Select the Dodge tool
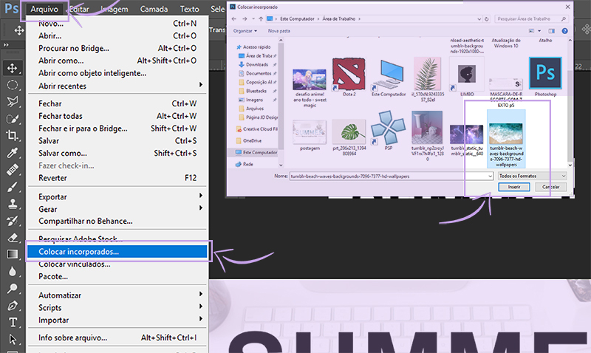 (x=13, y=289)
